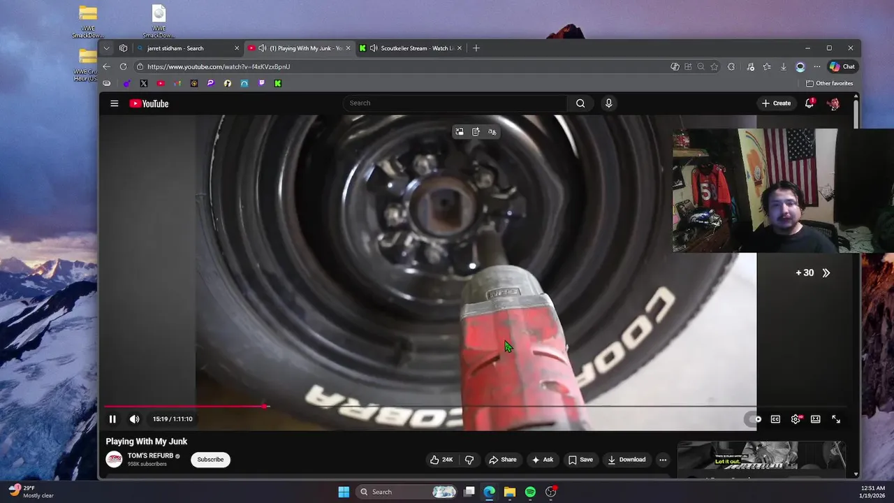The image size is (894, 503).
Task: Open the YouTube hamburger guide menu
Action: point(115,103)
